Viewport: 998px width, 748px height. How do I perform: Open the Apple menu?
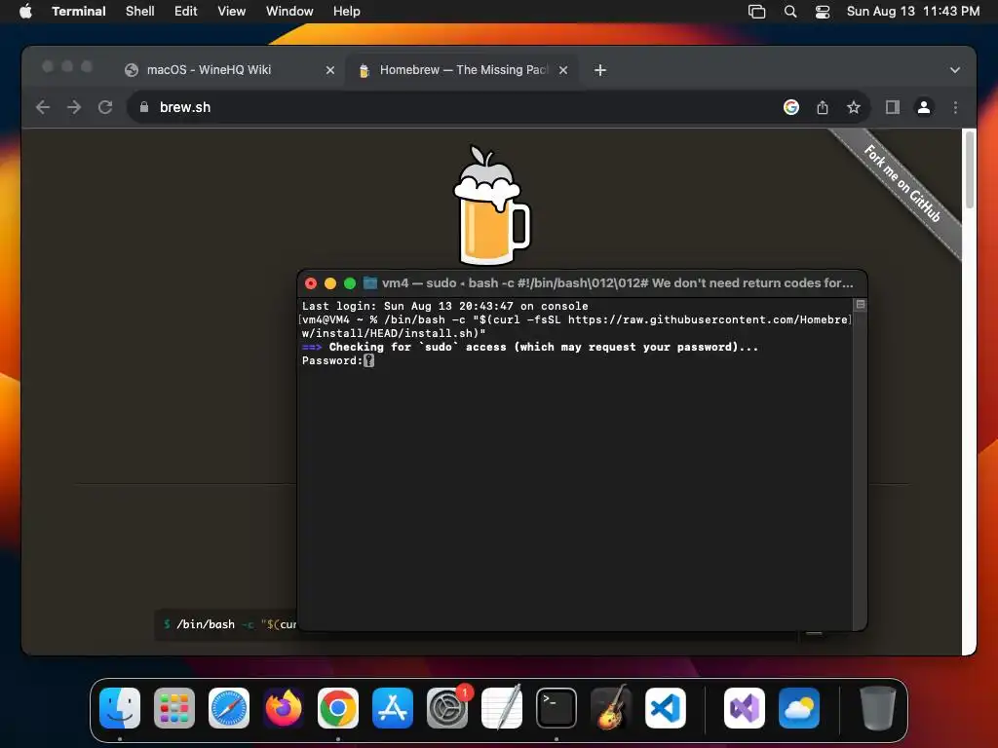25,11
